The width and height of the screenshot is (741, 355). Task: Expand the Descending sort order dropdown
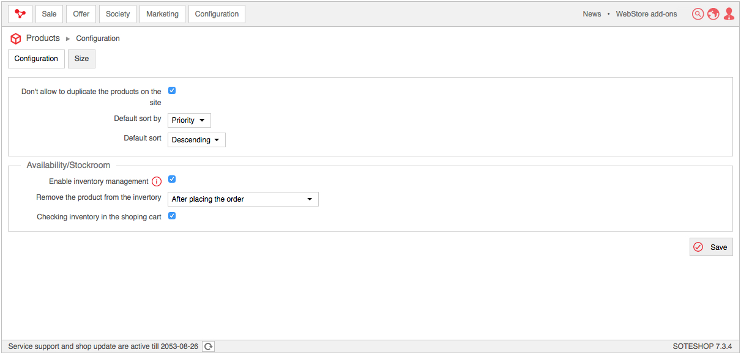[196, 140]
